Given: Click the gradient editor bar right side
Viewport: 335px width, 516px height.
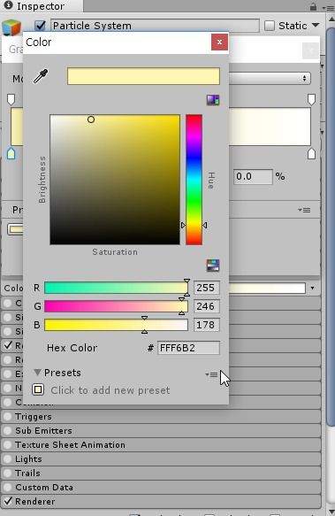Looking at the screenshot, I should (270, 127).
